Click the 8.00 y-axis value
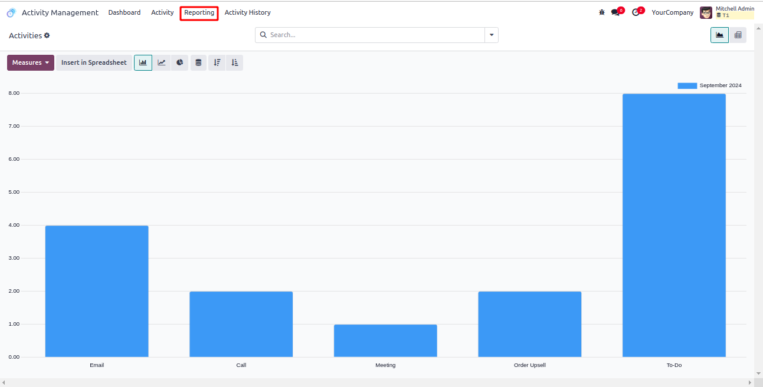This screenshot has height=387, width=763. tap(14, 93)
